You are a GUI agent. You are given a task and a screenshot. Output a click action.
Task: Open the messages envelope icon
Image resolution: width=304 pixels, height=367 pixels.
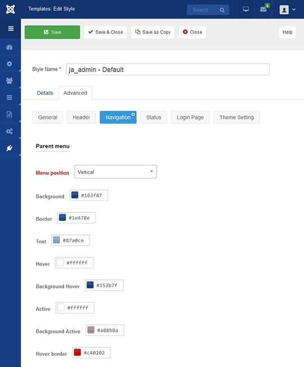pos(263,10)
